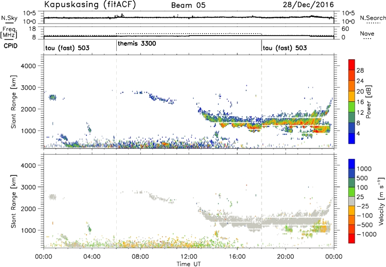Image resolution: width=386 pixels, height=267 pixels.
Task: Click the 4000 tick in the power panel
Action: [28, 66]
